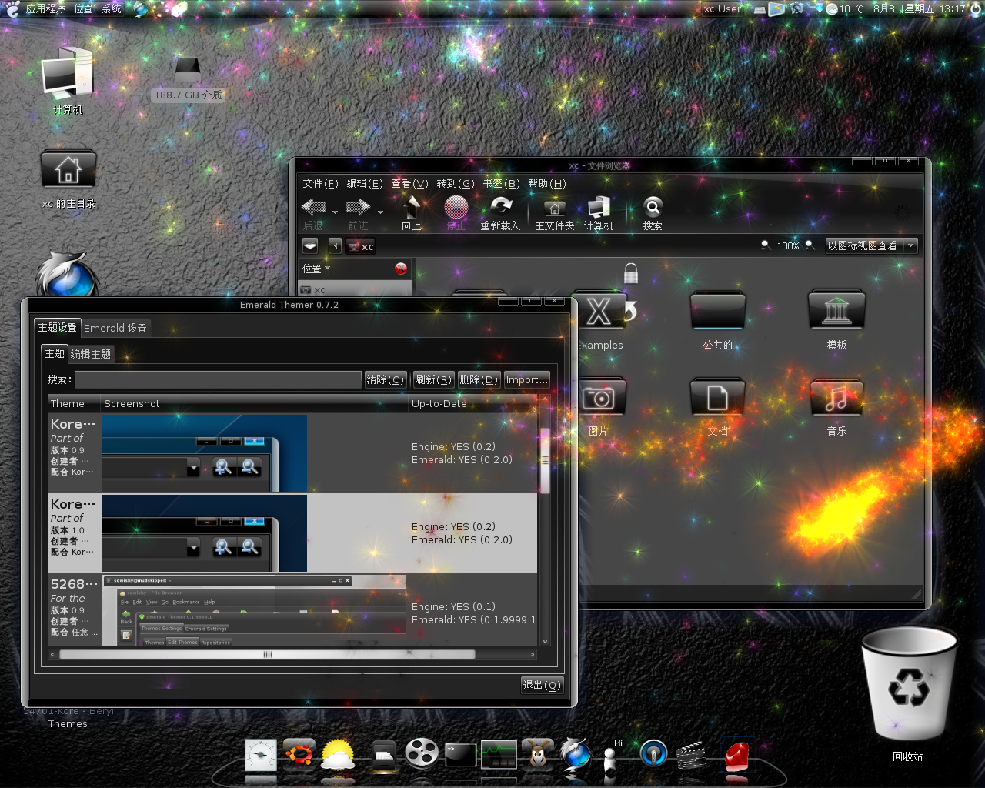
Task: Open the 转到(G) menu
Action: click(456, 183)
